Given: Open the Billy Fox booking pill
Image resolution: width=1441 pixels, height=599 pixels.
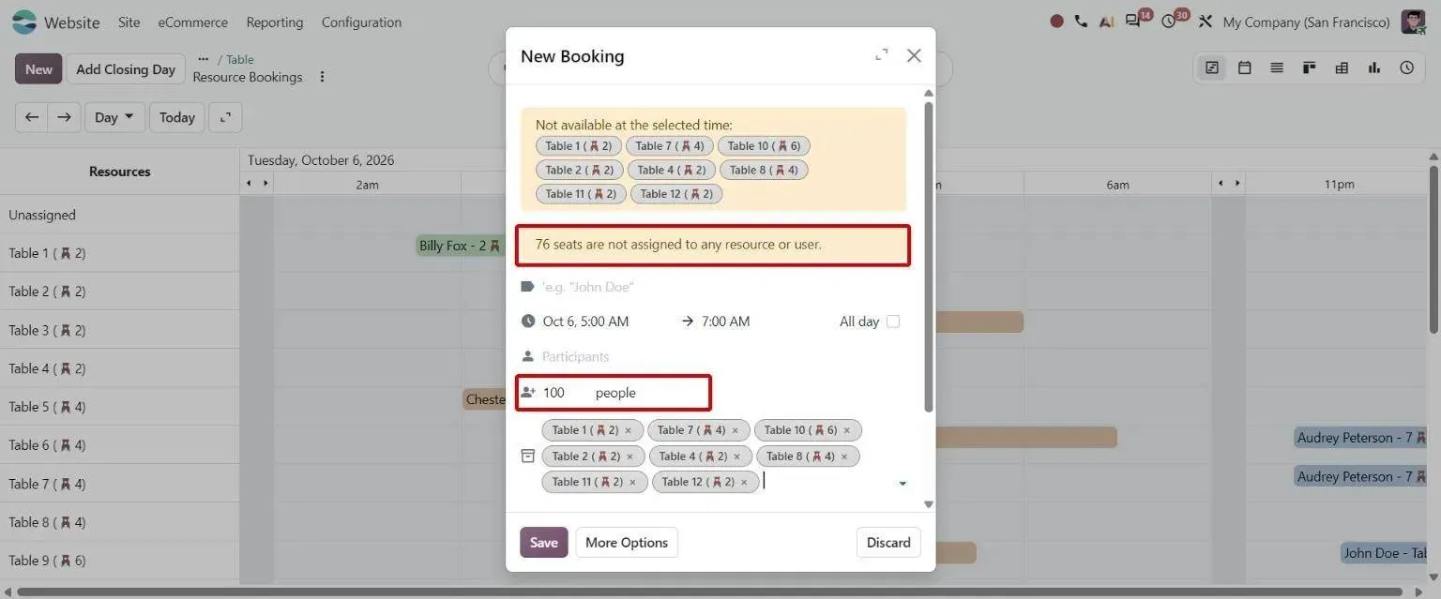Looking at the screenshot, I should pos(460,246).
